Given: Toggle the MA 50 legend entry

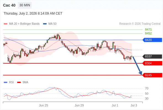Looking at the screenshot, I should [x=50, y=24].
